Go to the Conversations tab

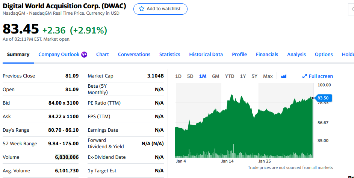tap(134, 55)
